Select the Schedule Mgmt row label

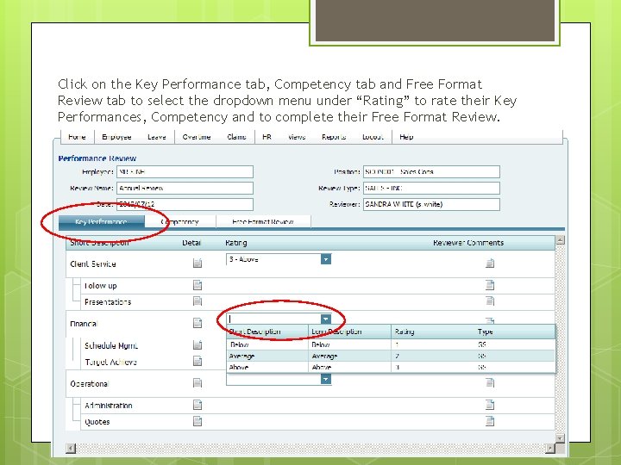point(111,345)
